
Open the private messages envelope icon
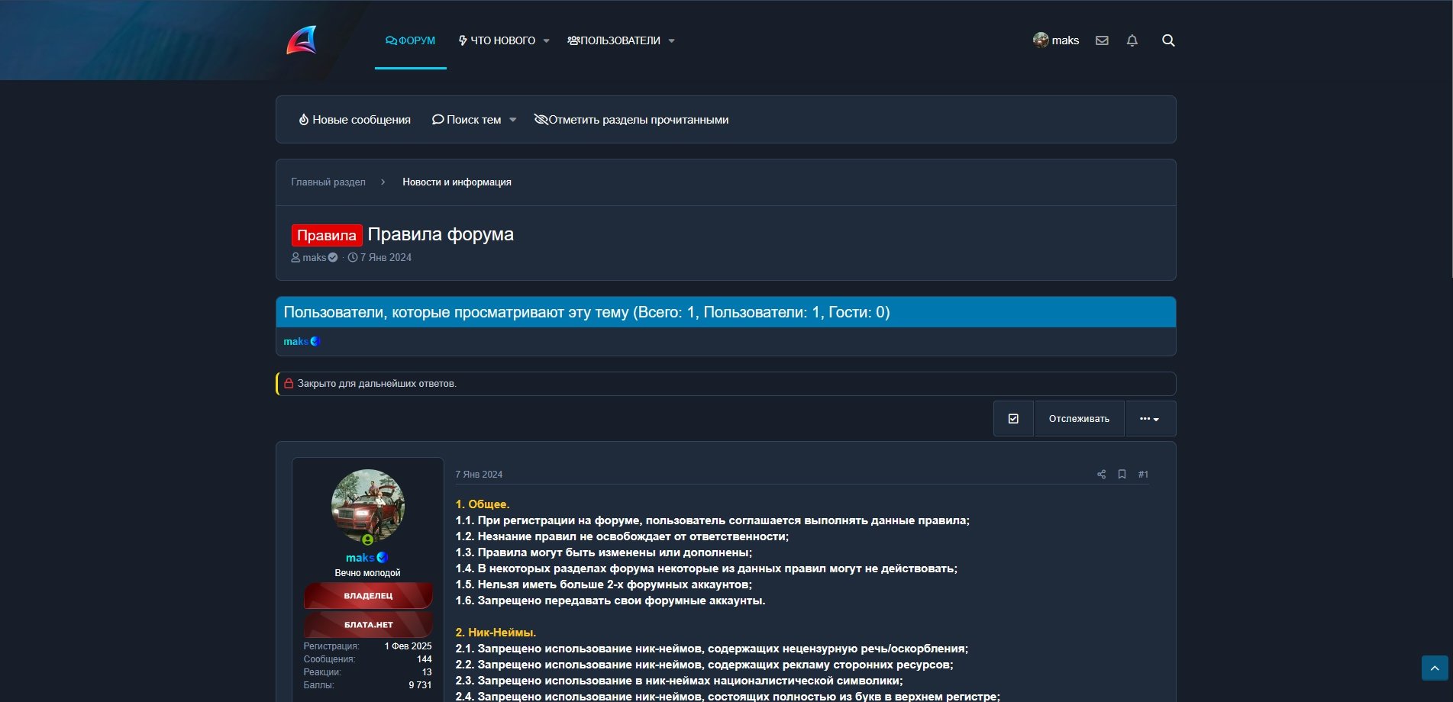coord(1102,40)
